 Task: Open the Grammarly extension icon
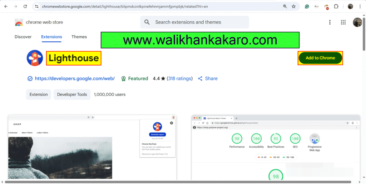tap(307, 6)
